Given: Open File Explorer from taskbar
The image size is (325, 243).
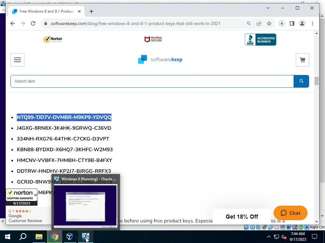Looking at the screenshot, I should [x=39, y=237].
